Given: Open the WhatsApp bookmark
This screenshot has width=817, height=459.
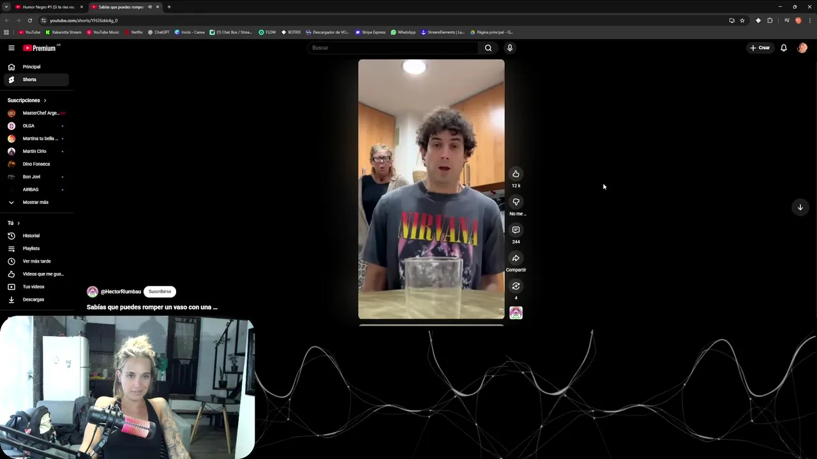Looking at the screenshot, I should click(x=403, y=32).
